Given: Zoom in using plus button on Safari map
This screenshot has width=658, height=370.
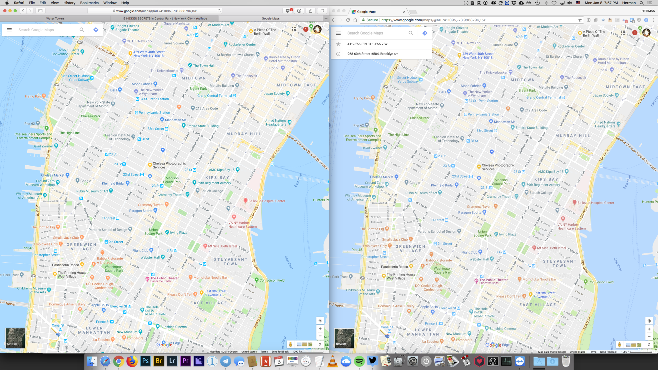Looking at the screenshot, I should click(x=320, y=329).
